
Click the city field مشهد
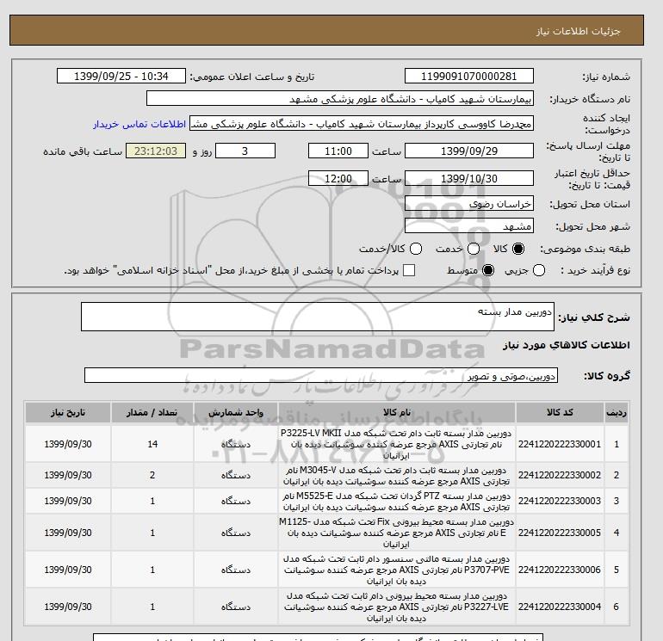(x=469, y=225)
